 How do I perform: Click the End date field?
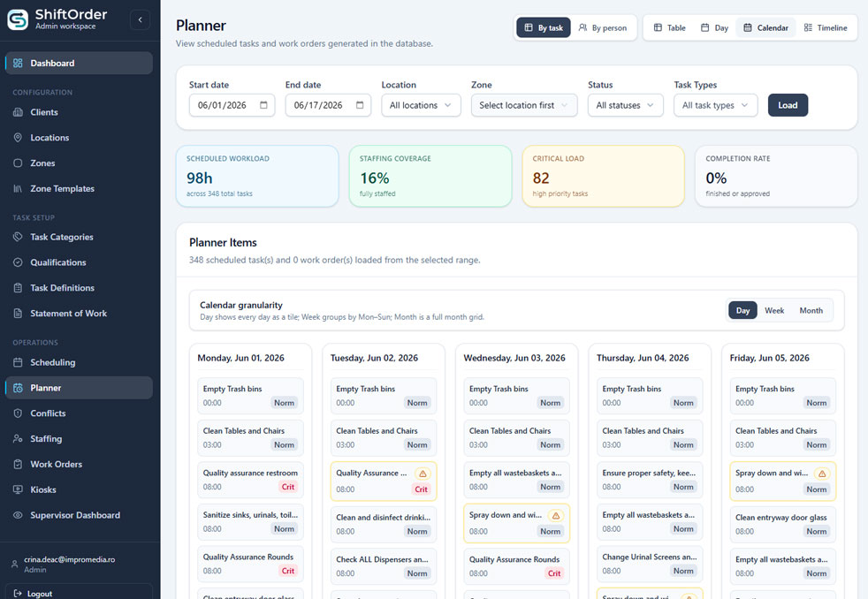pyautogui.click(x=328, y=105)
